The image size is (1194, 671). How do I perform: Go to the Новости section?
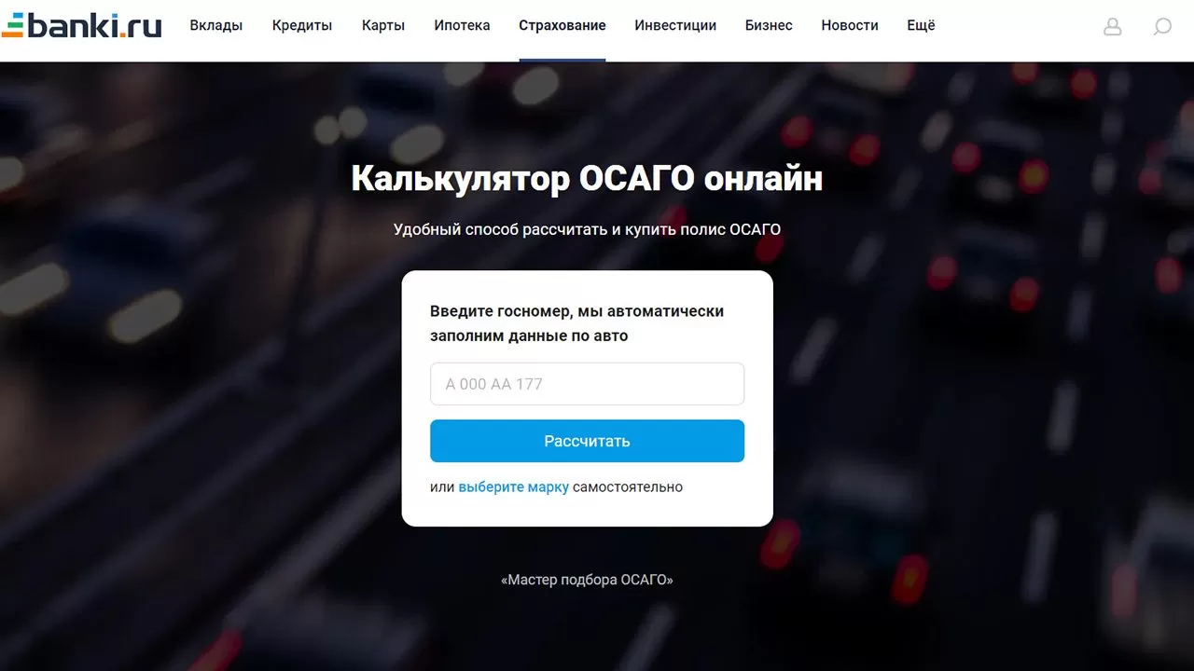coord(849,26)
